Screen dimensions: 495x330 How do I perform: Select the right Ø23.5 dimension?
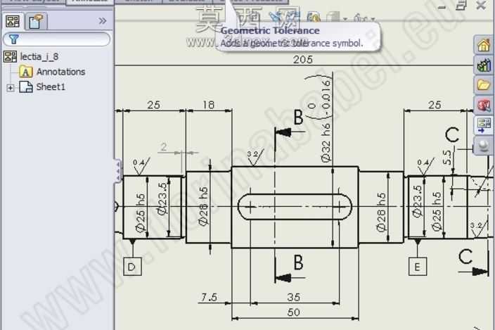[418, 201]
